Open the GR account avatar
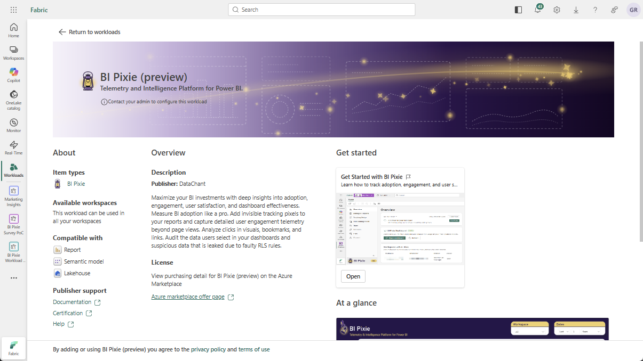 (x=633, y=10)
